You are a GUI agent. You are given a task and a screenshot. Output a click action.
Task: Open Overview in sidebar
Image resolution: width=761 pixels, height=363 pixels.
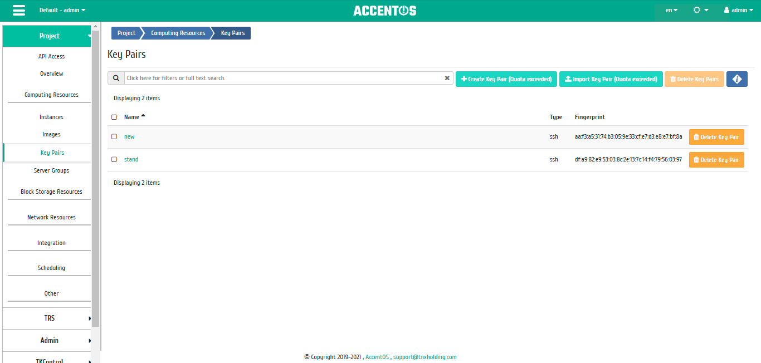51,73
